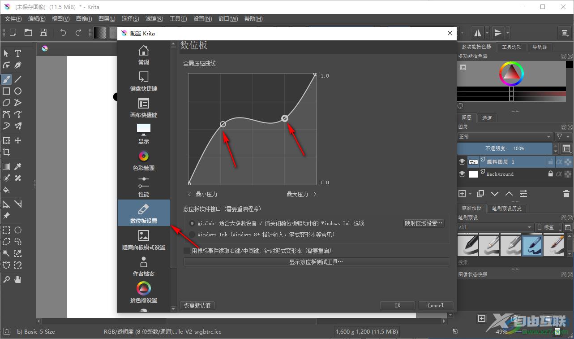Click 恢复默认值 button
The image size is (574, 339).
pos(197,305)
